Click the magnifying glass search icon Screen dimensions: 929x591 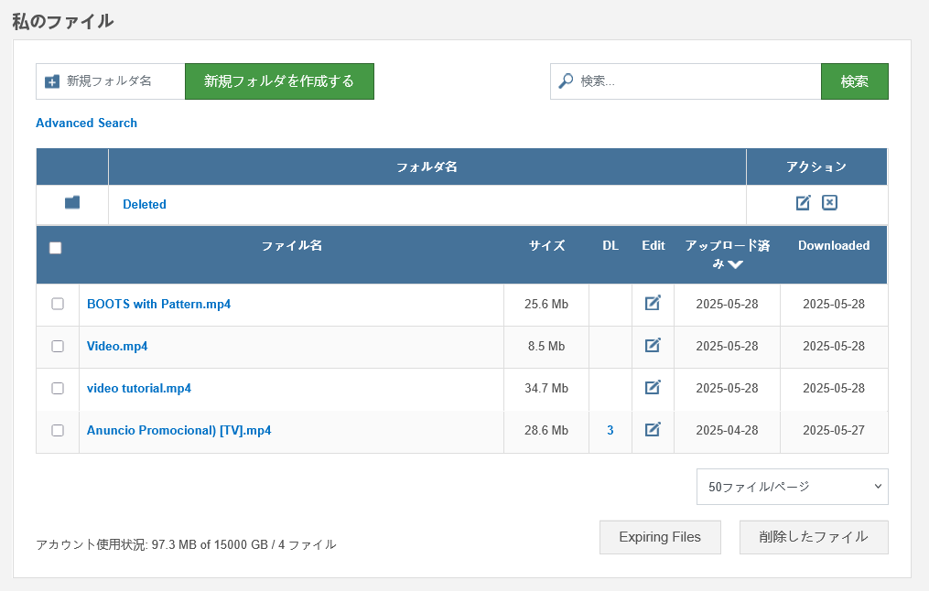coord(566,81)
